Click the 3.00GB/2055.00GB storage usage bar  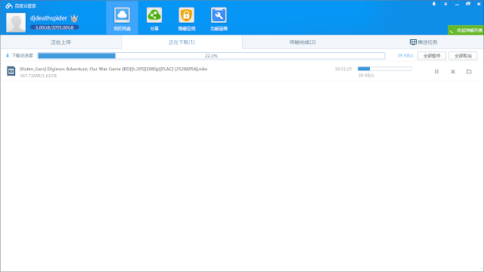54,27
